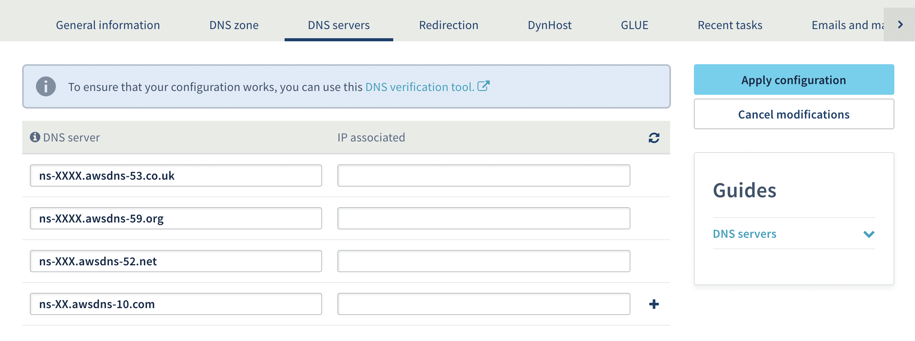The height and width of the screenshot is (341, 915).
Task: Focus IP field for awsdns-52.net row
Action: [484, 261]
